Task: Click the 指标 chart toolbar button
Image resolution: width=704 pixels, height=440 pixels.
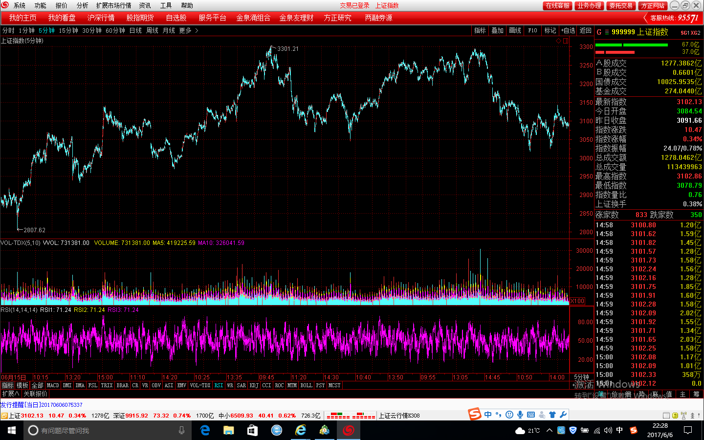Action: [480, 30]
